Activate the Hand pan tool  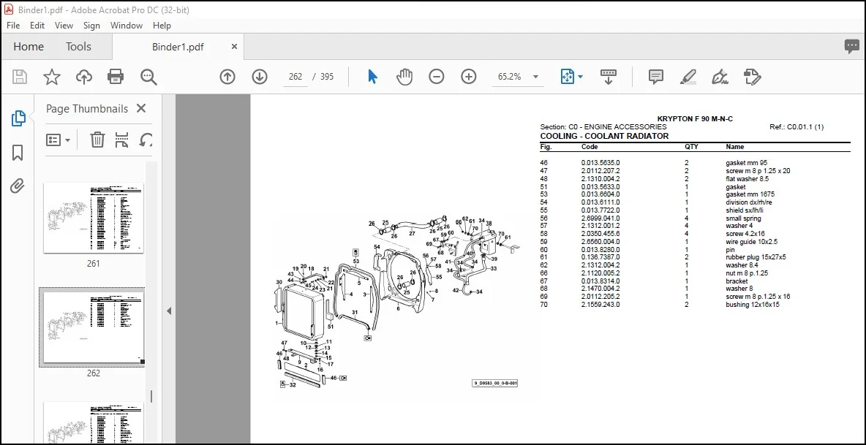click(404, 77)
